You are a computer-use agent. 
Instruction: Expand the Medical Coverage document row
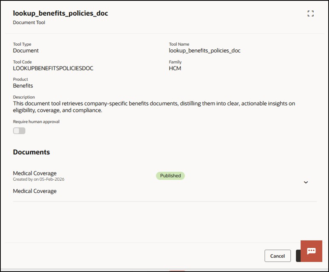(x=306, y=182)
